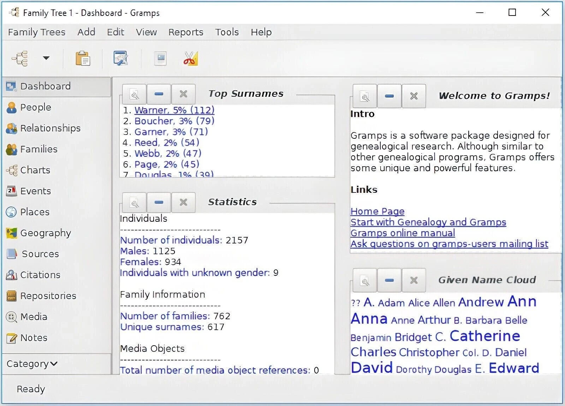Close the Top Surnames gramplet
Image resolution: width=565 pixels, height=406 pixels.
[183, 94]
